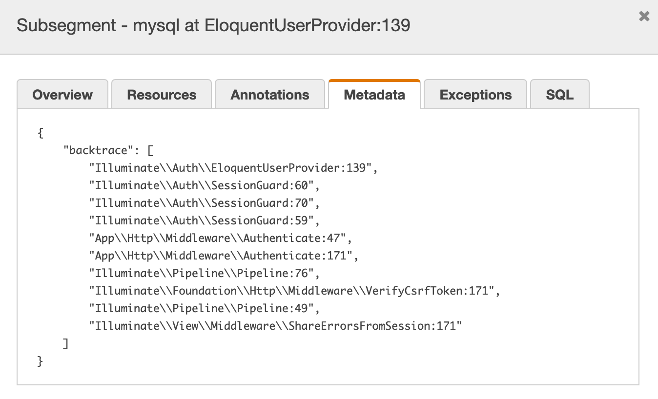Click the closing square bracket of backtrace

pyautogui.click(x=65, y=343)
